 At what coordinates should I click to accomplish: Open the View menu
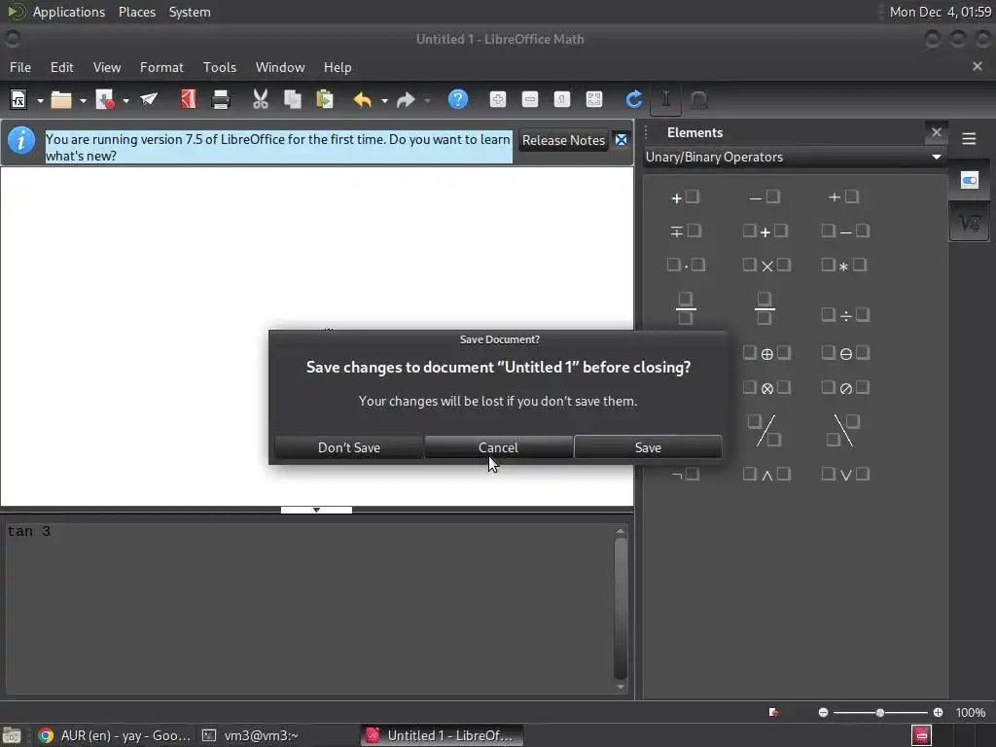[107, 67]
